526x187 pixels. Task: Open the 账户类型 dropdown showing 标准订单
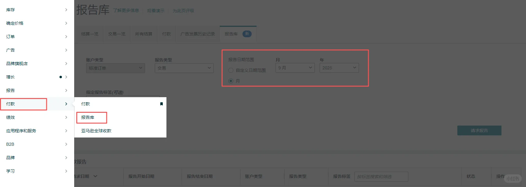tap(116, 68)
